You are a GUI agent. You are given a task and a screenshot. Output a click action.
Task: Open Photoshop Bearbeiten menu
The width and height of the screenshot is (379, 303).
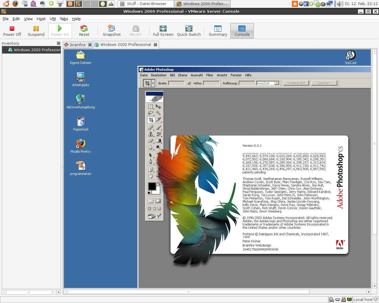(159, 75)
